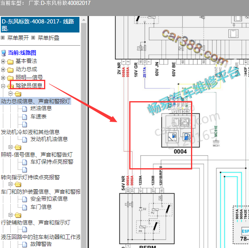Image resolution: width=249 pixels, height=248 pixels.
Task: Click the 菜单展开 expand-all link
Action: tap(18, 38)
